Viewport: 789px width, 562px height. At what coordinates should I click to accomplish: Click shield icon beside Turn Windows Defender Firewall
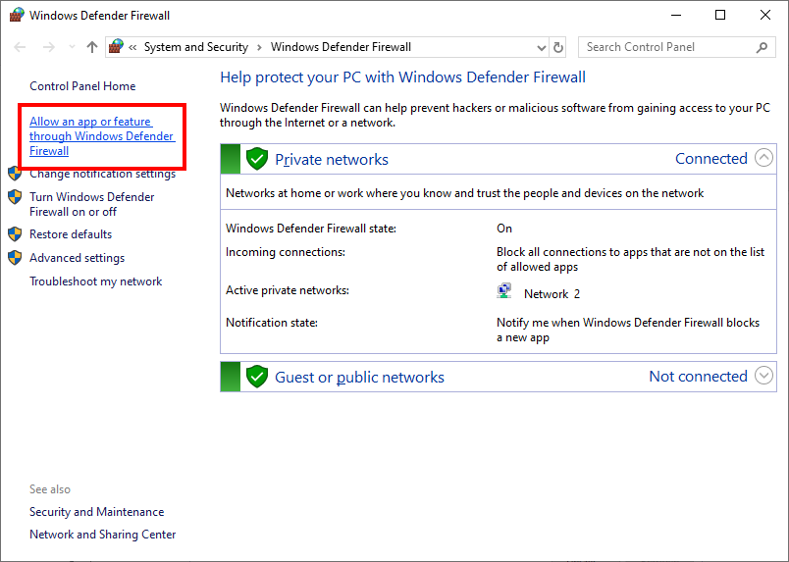pyautogui.click(x=15, y=197)
